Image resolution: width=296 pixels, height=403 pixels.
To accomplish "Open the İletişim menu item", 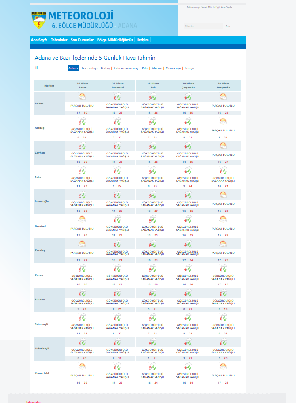I will click(143, 40).
